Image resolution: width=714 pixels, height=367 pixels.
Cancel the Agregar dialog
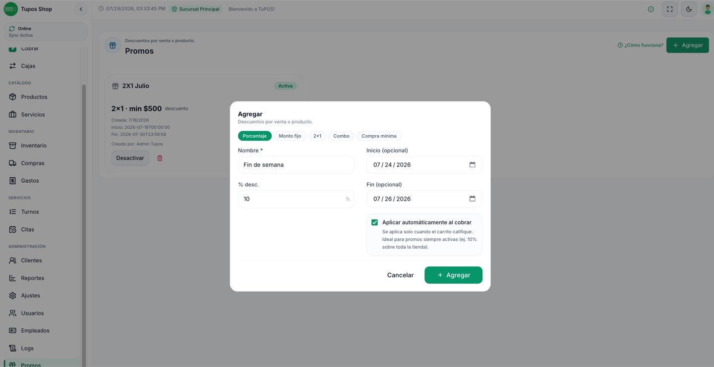click(x=400, y=275)
